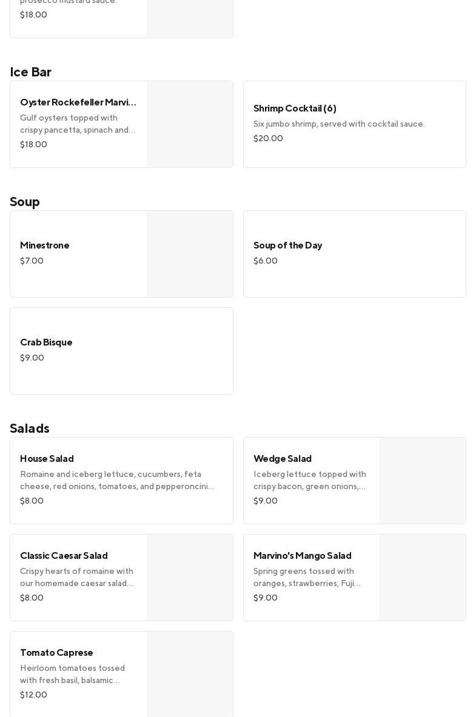Click the Wedge Salad image thumbnail
Image resolution: width=476 pixels, height=717 pixels.
click(423, 481)
